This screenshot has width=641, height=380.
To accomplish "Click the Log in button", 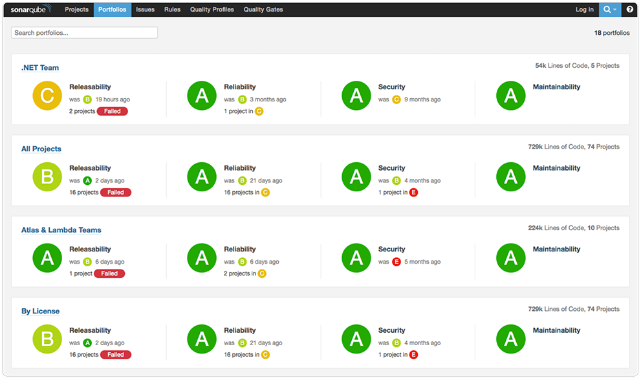I will [584, 9].
